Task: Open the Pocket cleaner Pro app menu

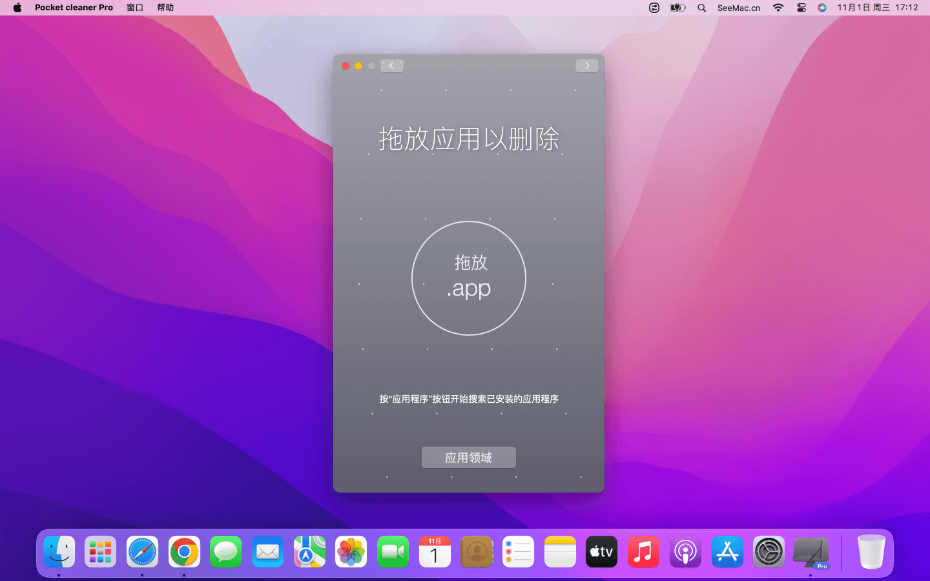Action: point(74,8)
